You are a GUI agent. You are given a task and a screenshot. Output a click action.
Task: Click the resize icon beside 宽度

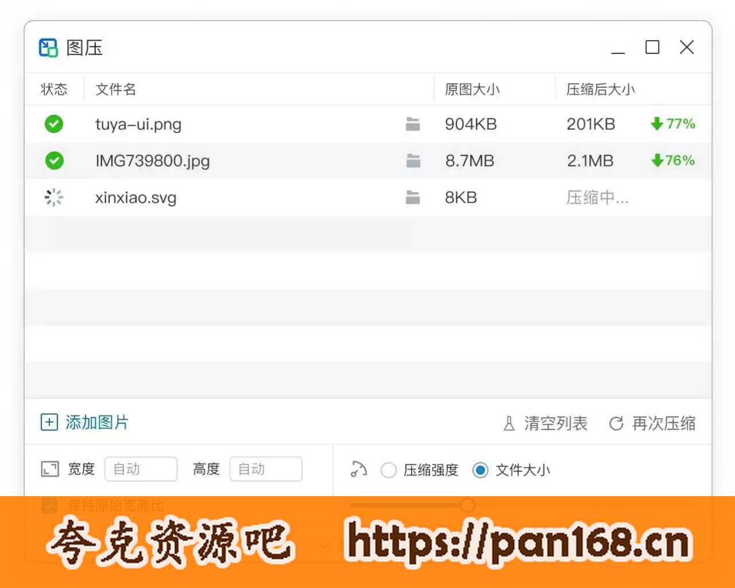(x=50, y=469)
